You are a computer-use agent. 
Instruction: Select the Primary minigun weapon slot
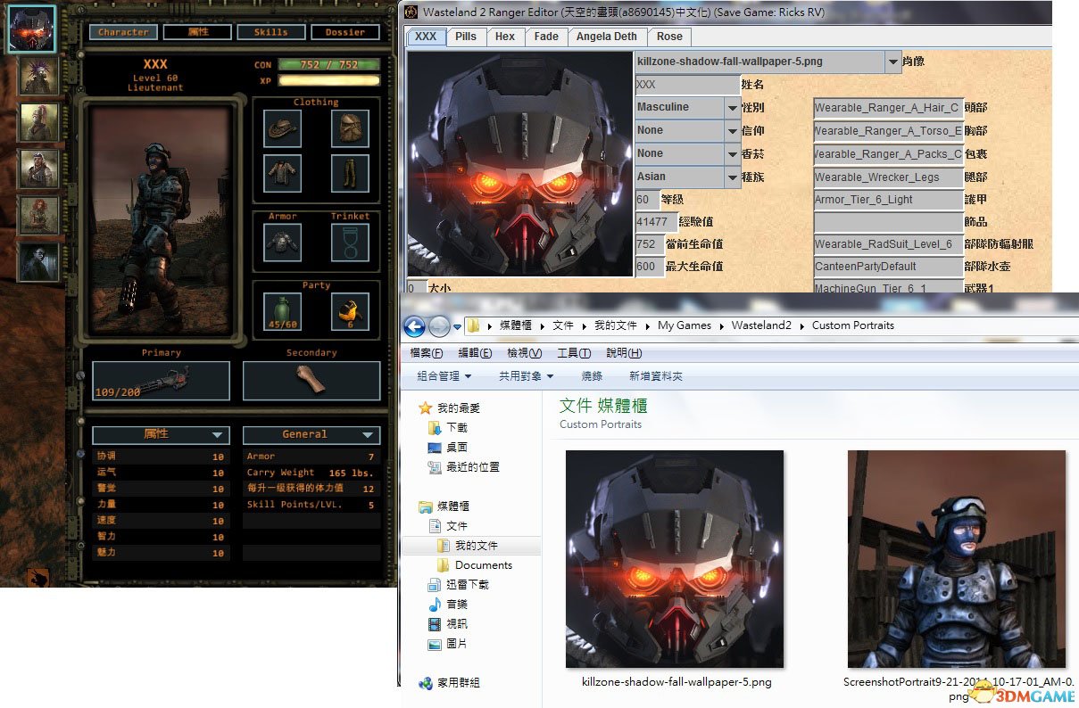(161, 381)
